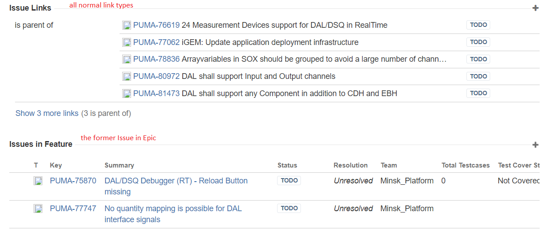Click type icon in PUMA-77747 row

[38, 209]
